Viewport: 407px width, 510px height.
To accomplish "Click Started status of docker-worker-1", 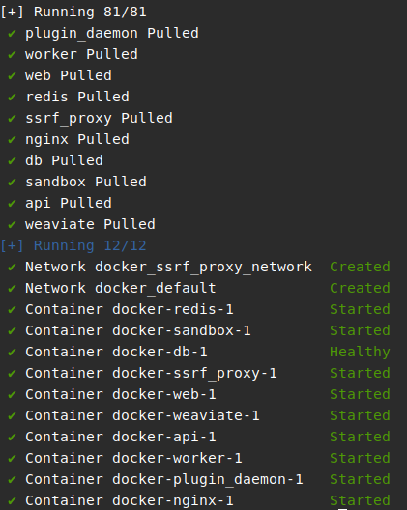I will tap(360, 458).
